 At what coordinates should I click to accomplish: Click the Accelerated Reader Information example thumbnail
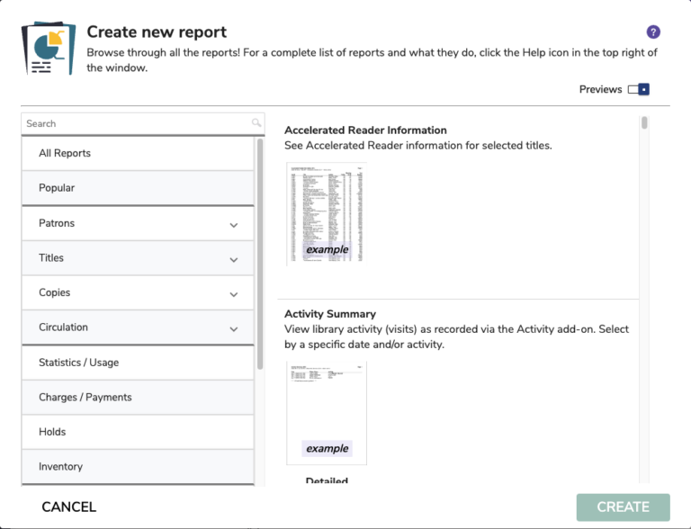coord(326,213)
